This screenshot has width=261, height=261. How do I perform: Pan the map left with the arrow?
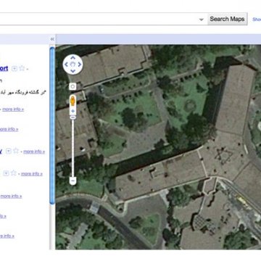pyautogui.click(x=66, y=65)
